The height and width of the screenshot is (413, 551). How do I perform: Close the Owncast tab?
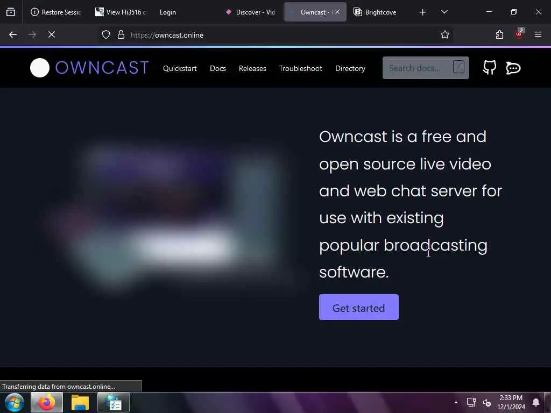(337, 12)
